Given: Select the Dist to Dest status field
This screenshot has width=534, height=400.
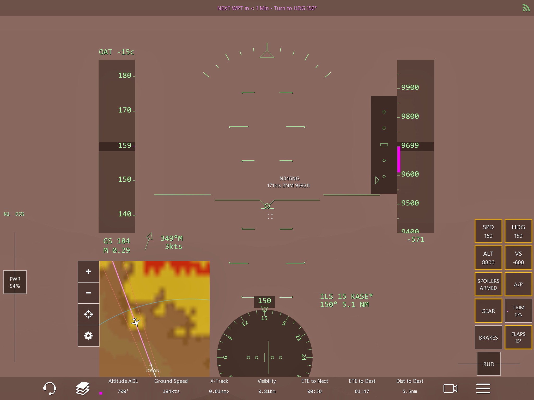Looking at the screenshot, I should (410, 386).
